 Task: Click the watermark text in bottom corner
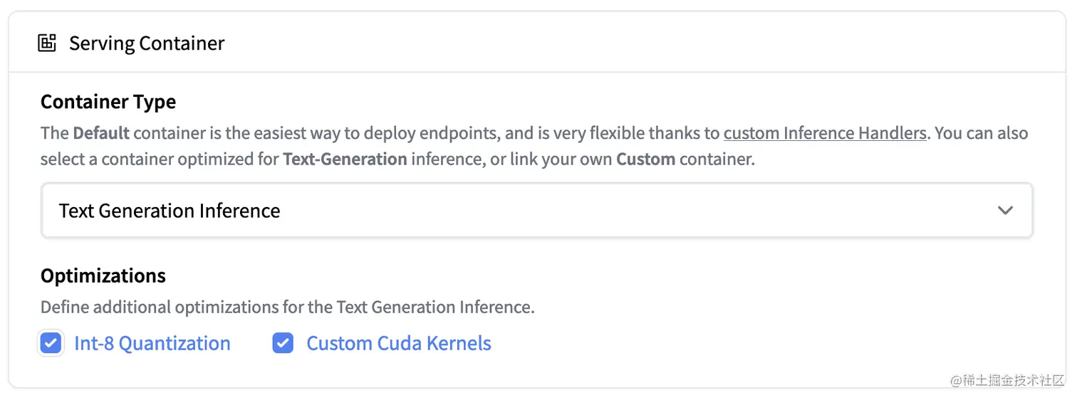coord(1006,381)
